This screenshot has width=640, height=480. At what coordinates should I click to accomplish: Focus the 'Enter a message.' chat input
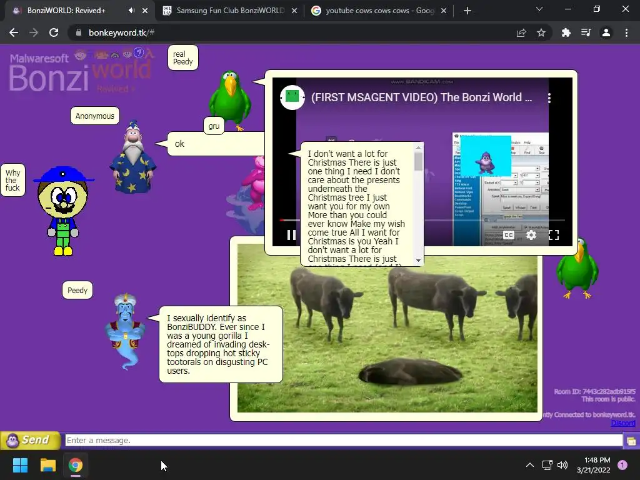pyautogui.click(x=344, y=441)
